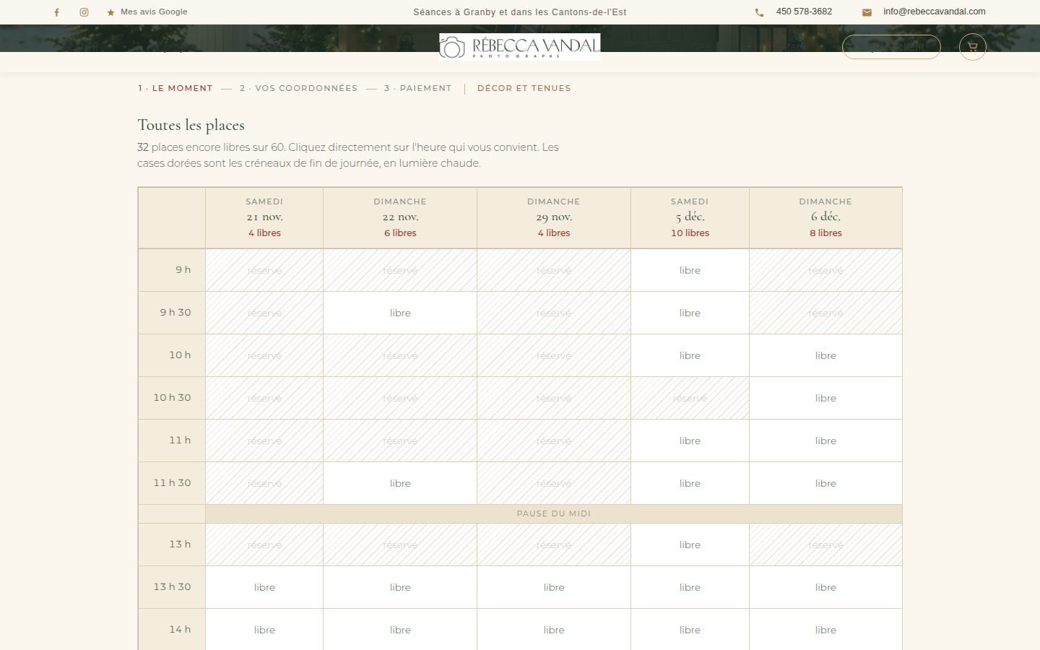Choose the 14 h slot on Dimanche 29 nov.

(554, 630)
